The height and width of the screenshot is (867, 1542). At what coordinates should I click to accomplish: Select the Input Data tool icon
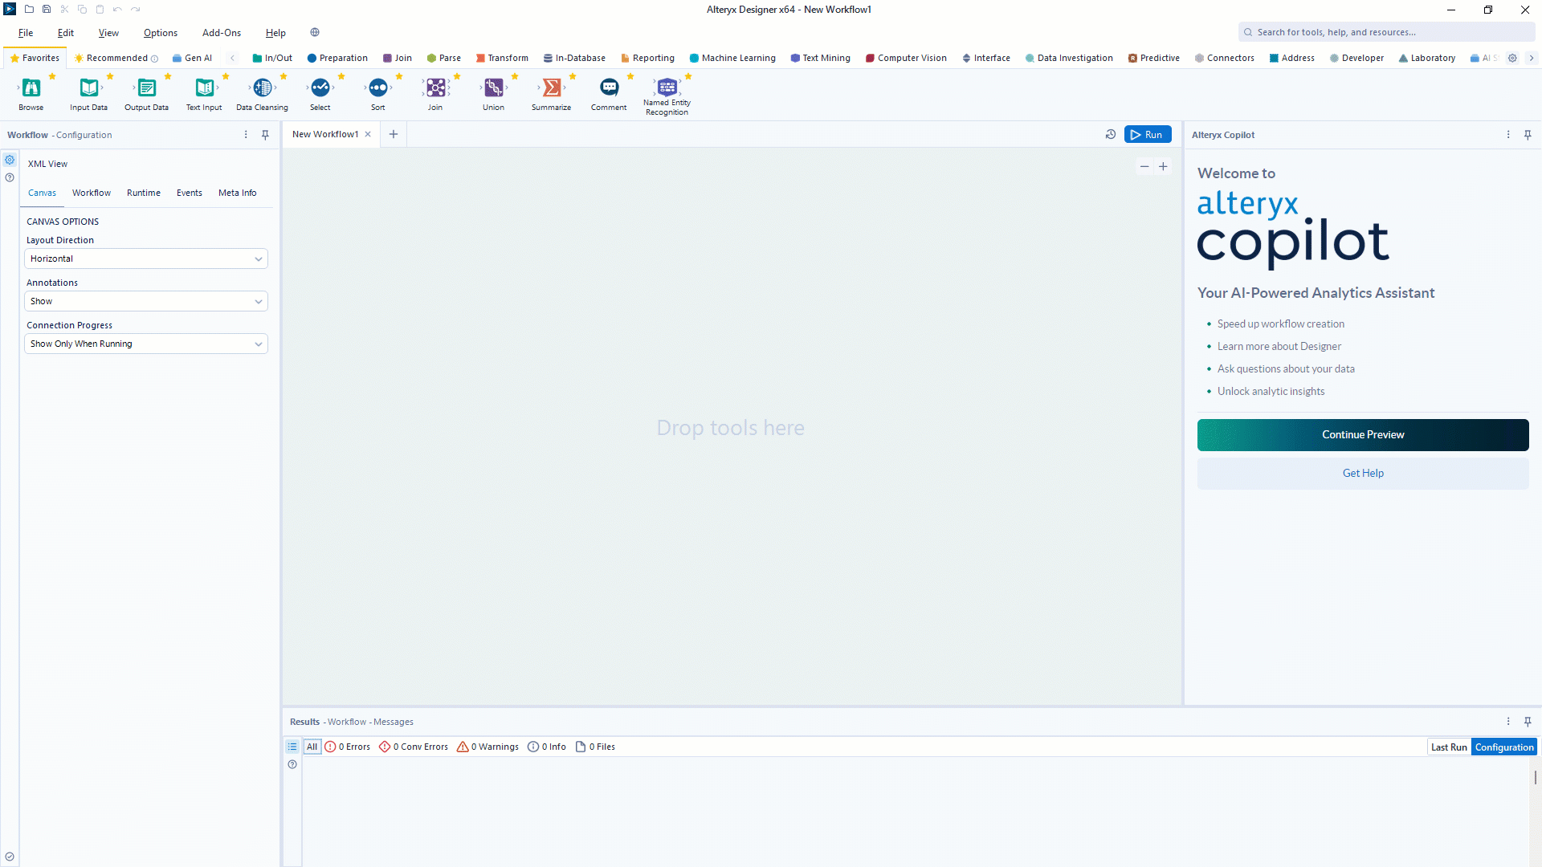click(89, 88)
